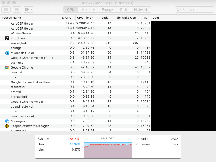Switch to the Network tab
Viewport: 216px width, 162px height.
pos(141,9)
